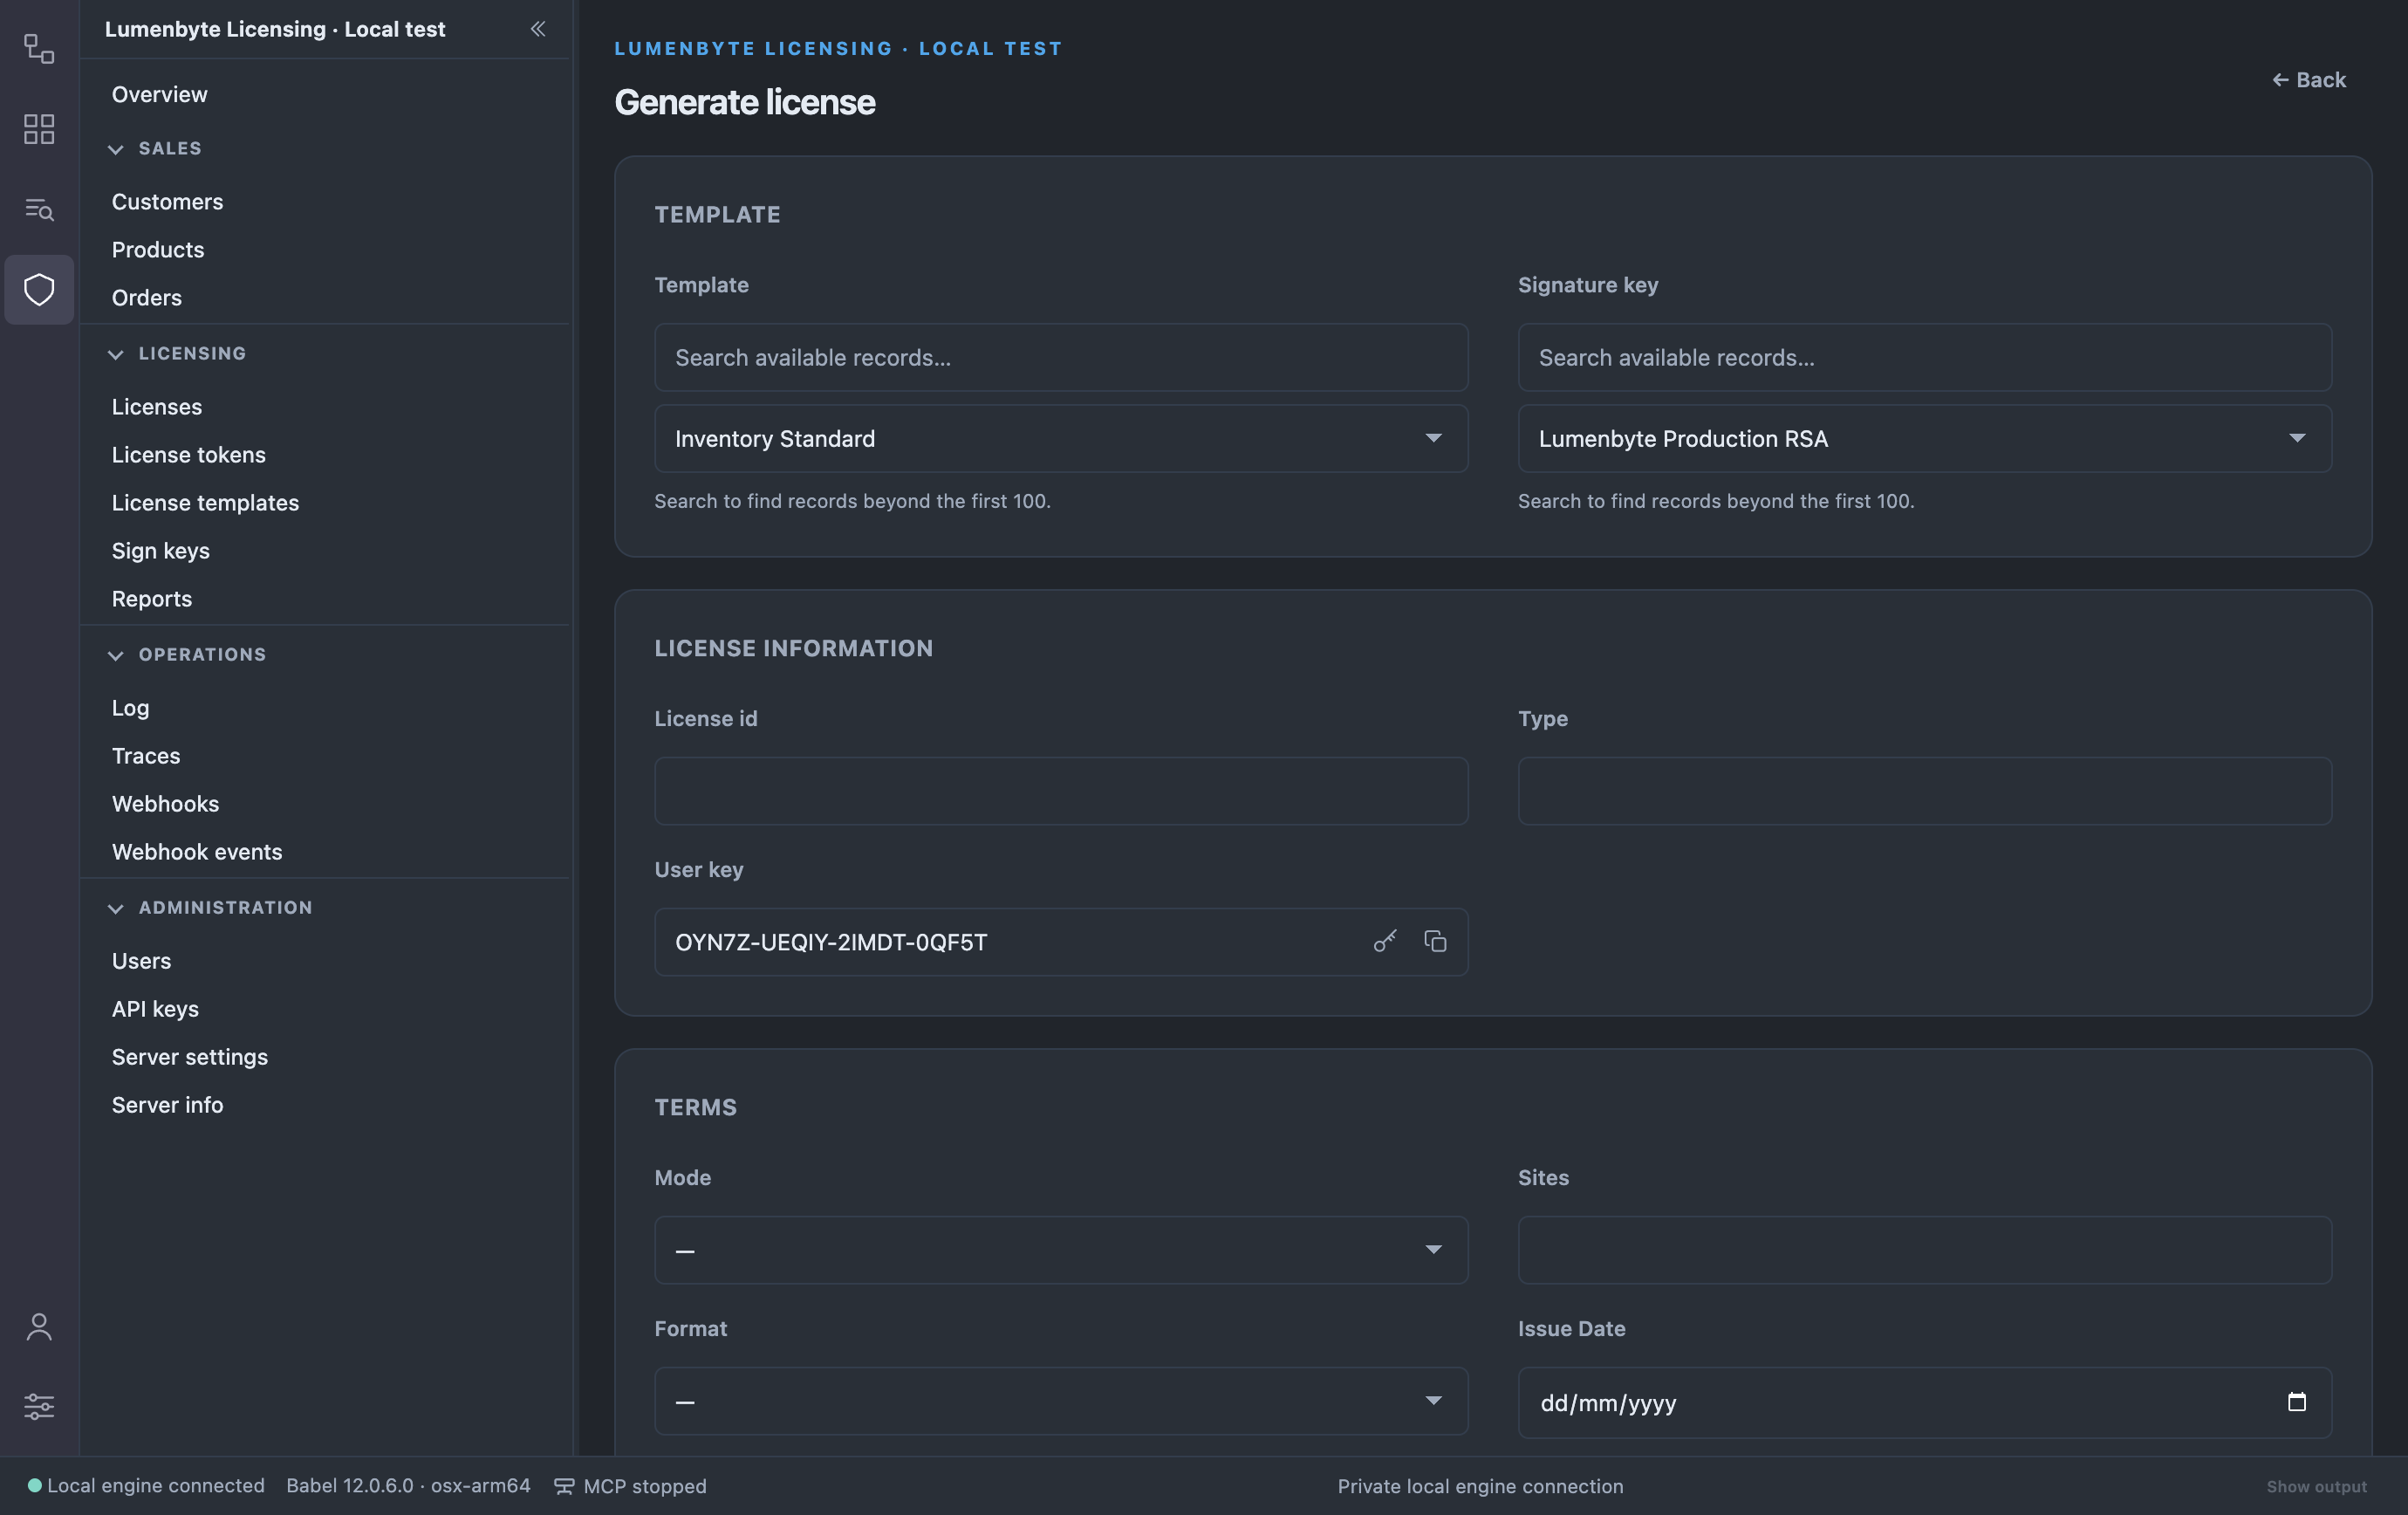Viewport: 2408px width, 1515px height.
Task: Click the Type input field
Action: click(1924, 791)
